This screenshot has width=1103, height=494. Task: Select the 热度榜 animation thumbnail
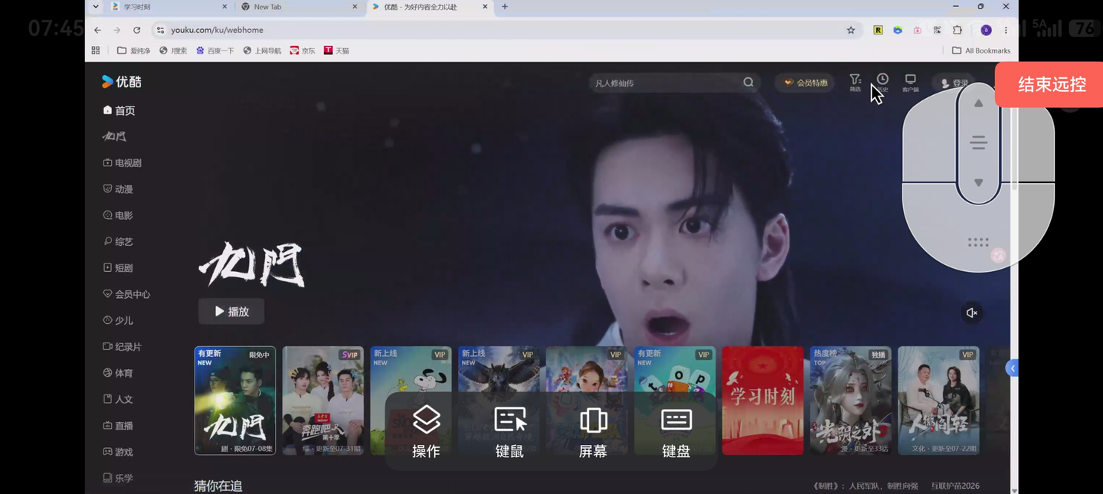coord(850,401)
